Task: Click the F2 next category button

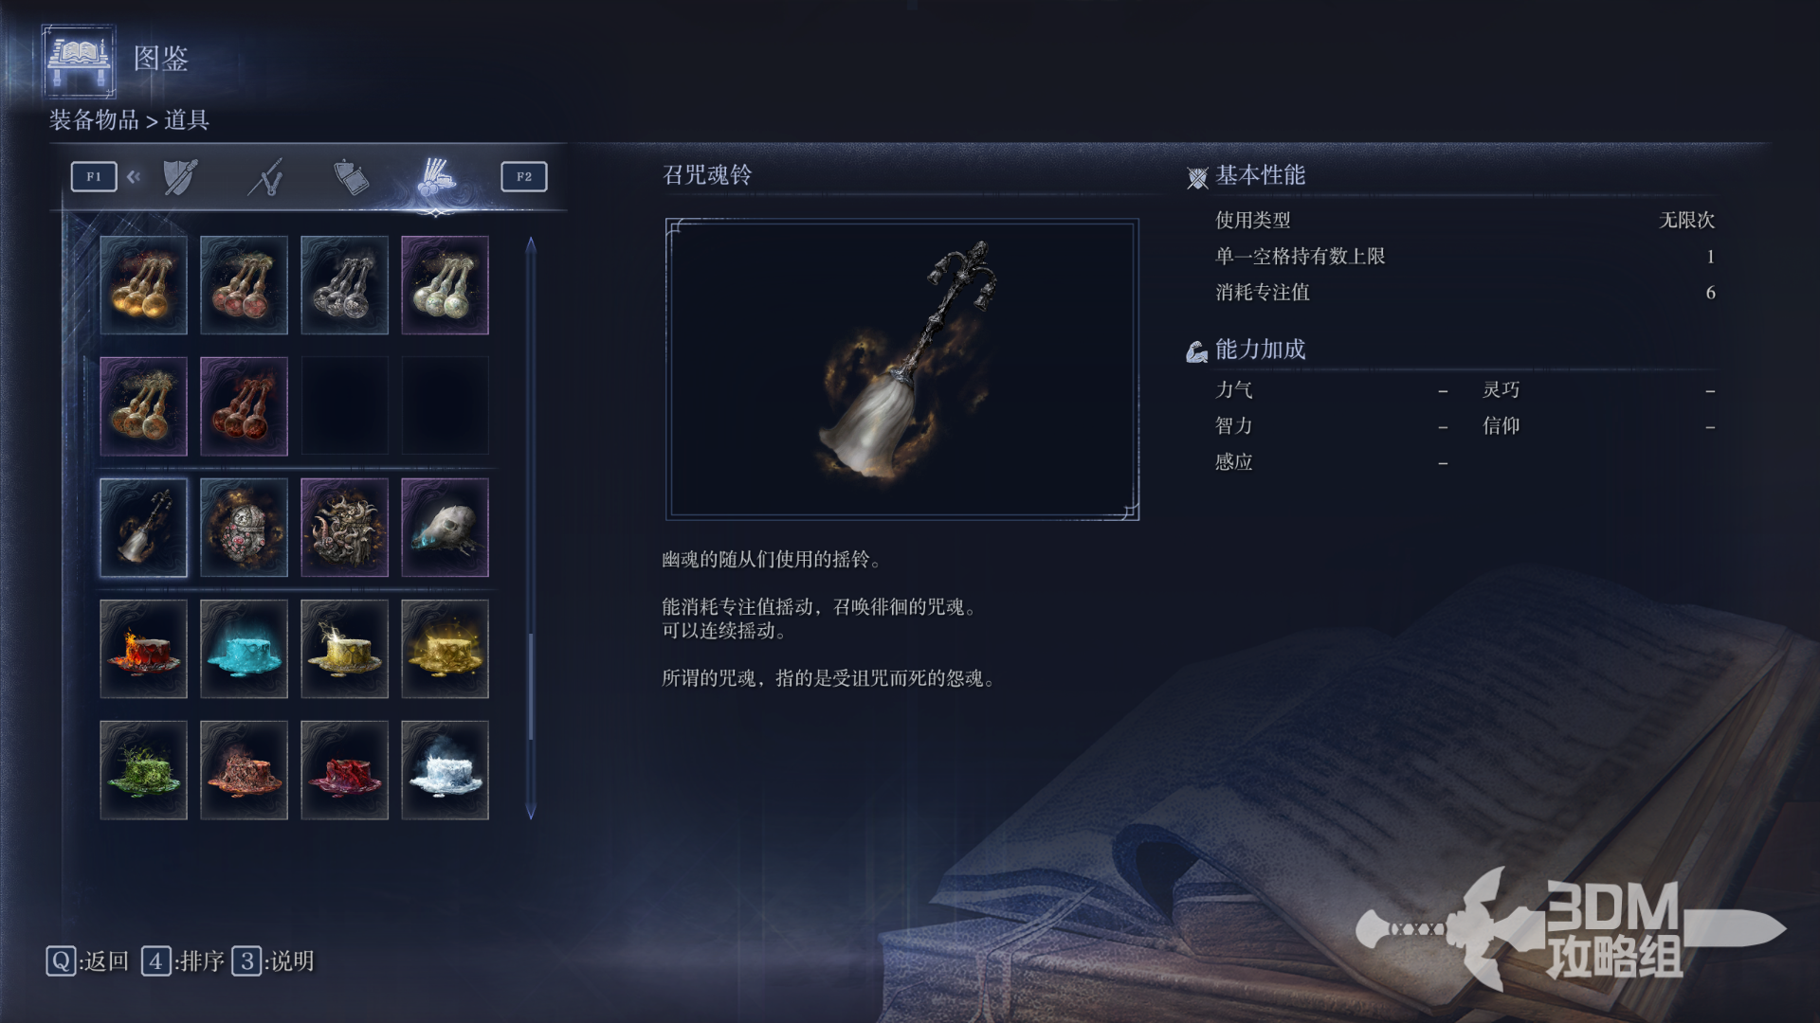Action: click(524, 177)
